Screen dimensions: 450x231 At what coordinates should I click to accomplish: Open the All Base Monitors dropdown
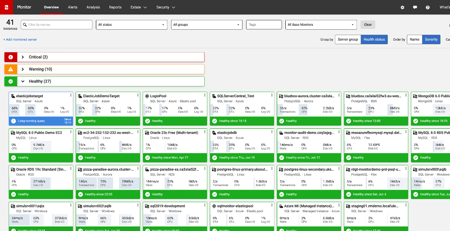[x=321, y=25]
